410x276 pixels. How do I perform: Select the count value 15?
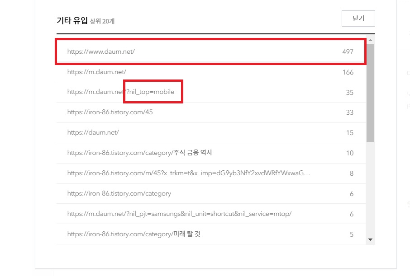[x=350, y=133]
